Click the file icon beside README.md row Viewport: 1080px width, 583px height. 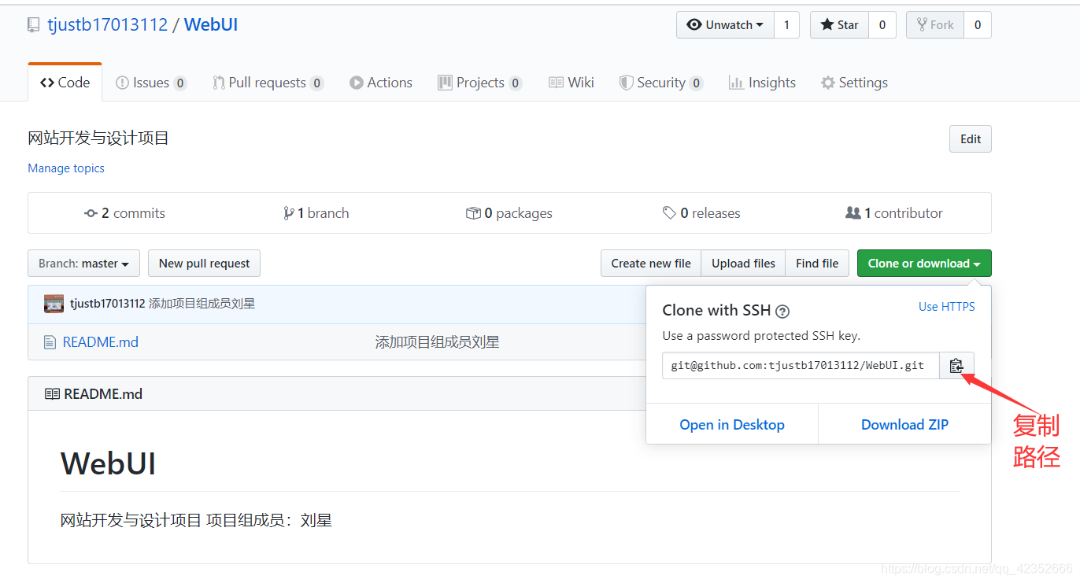pos(50,342)
